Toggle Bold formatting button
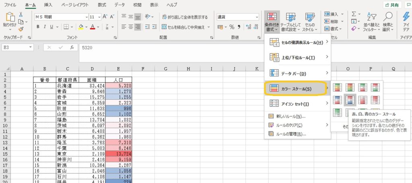The width and height of the screenshot is (412, 183). [38, 27]
